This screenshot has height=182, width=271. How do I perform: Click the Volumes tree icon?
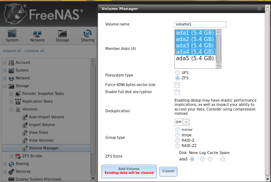tap(18, 109)
